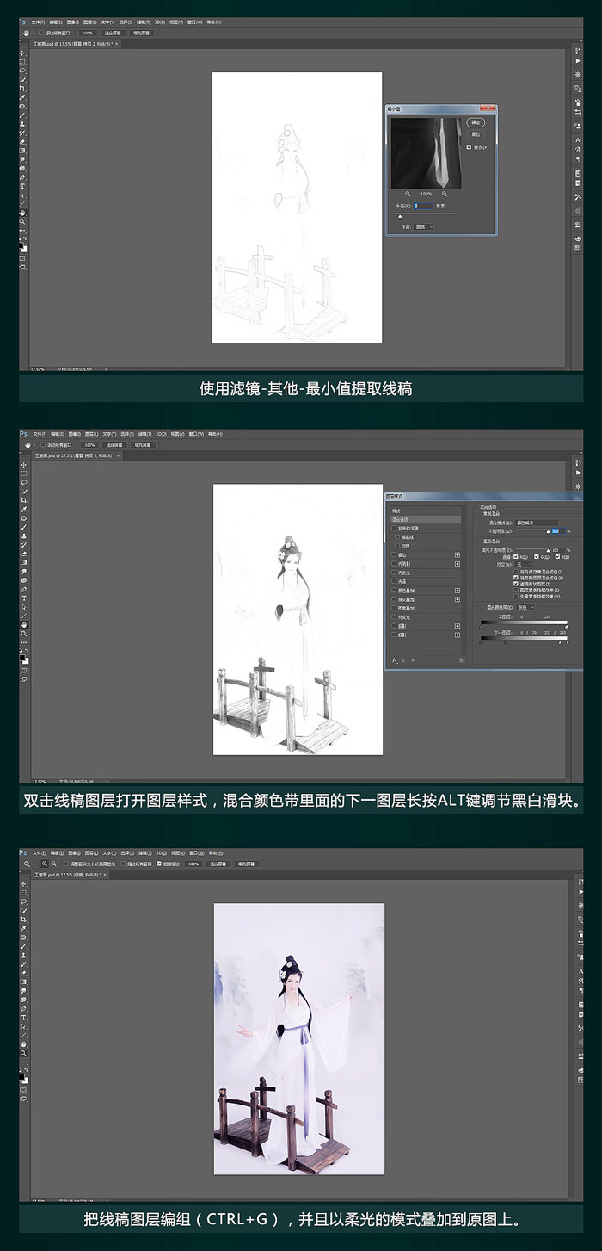Open 保留 dropdown in 最小值 dialog

[x=424, y=226]
